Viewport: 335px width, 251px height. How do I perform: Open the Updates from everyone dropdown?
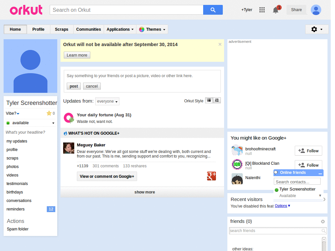coord(107,101)
